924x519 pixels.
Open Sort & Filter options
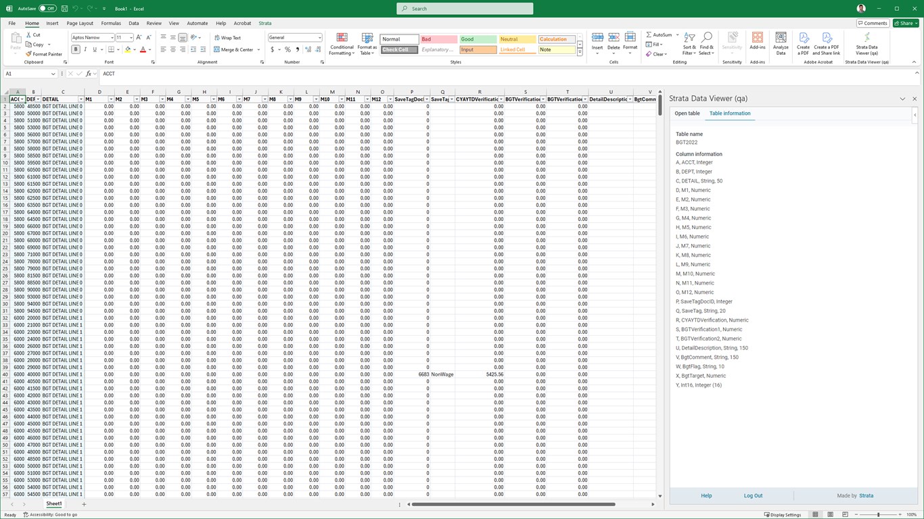[689, 43]
